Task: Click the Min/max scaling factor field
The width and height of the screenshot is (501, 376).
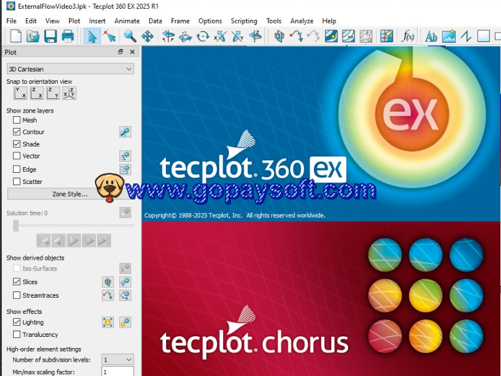Action: [x=117, y=372]
